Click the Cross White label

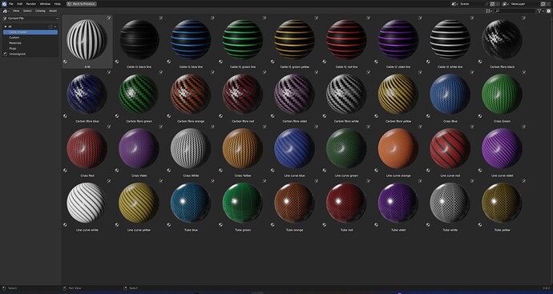click(x=191, y=175)
